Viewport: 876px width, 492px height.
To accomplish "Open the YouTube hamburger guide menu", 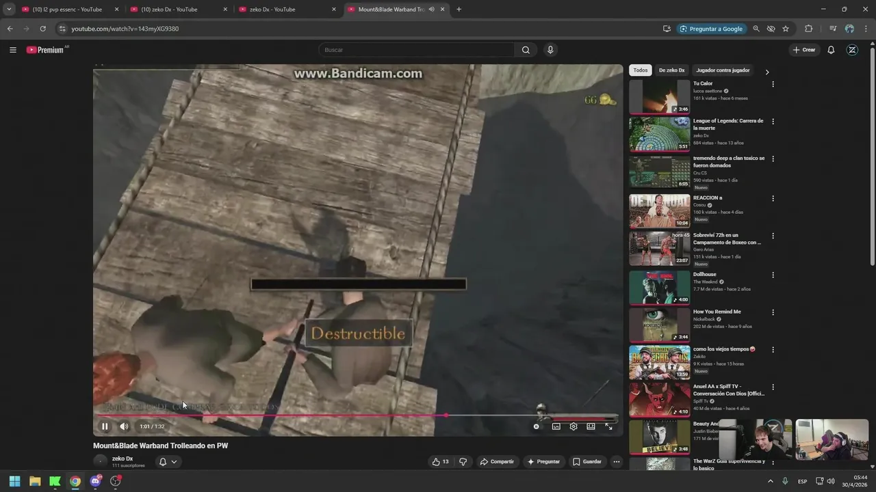I will tap(13, 50).
